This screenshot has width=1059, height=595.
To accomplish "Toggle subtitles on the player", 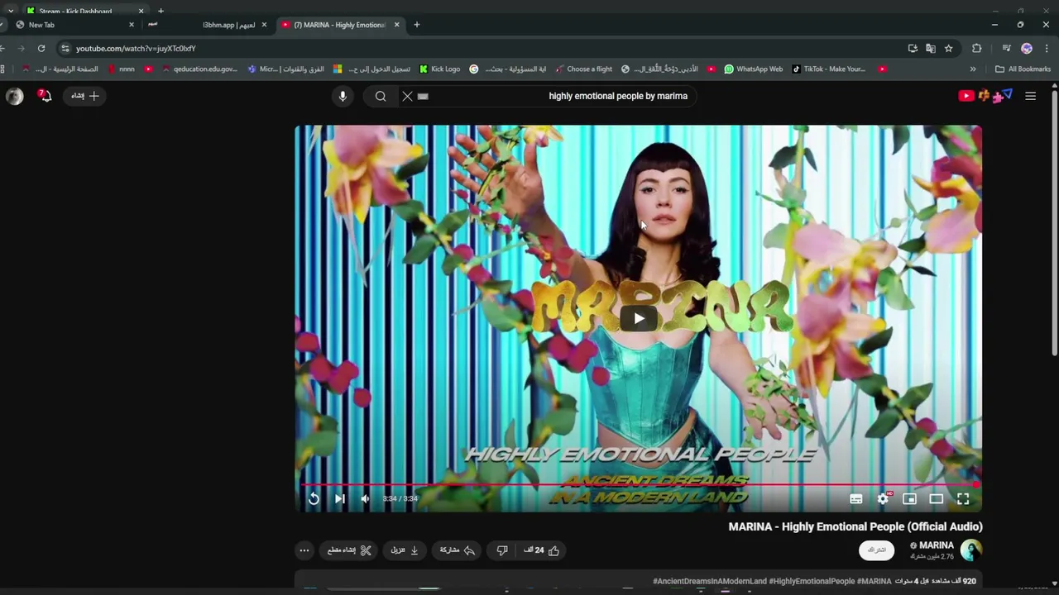I will click(856, 498).
